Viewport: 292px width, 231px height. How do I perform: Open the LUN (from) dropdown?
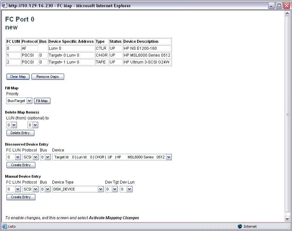[x=11, y=125]
